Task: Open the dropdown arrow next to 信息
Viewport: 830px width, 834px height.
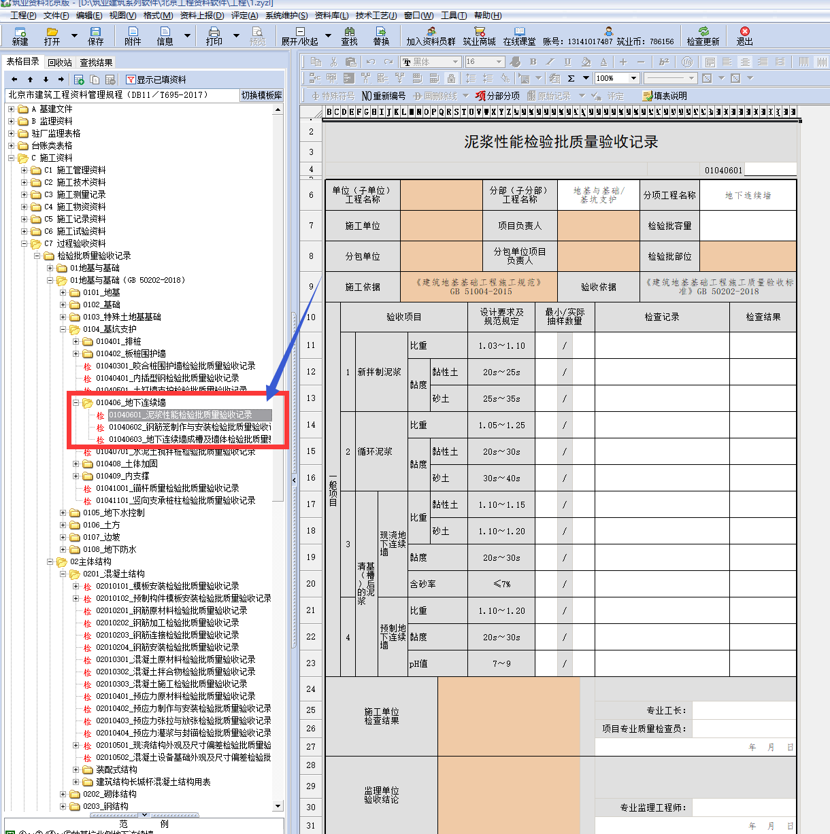Action: 187,35
